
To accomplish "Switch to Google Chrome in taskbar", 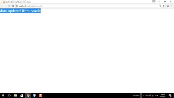I will point(28,96).
